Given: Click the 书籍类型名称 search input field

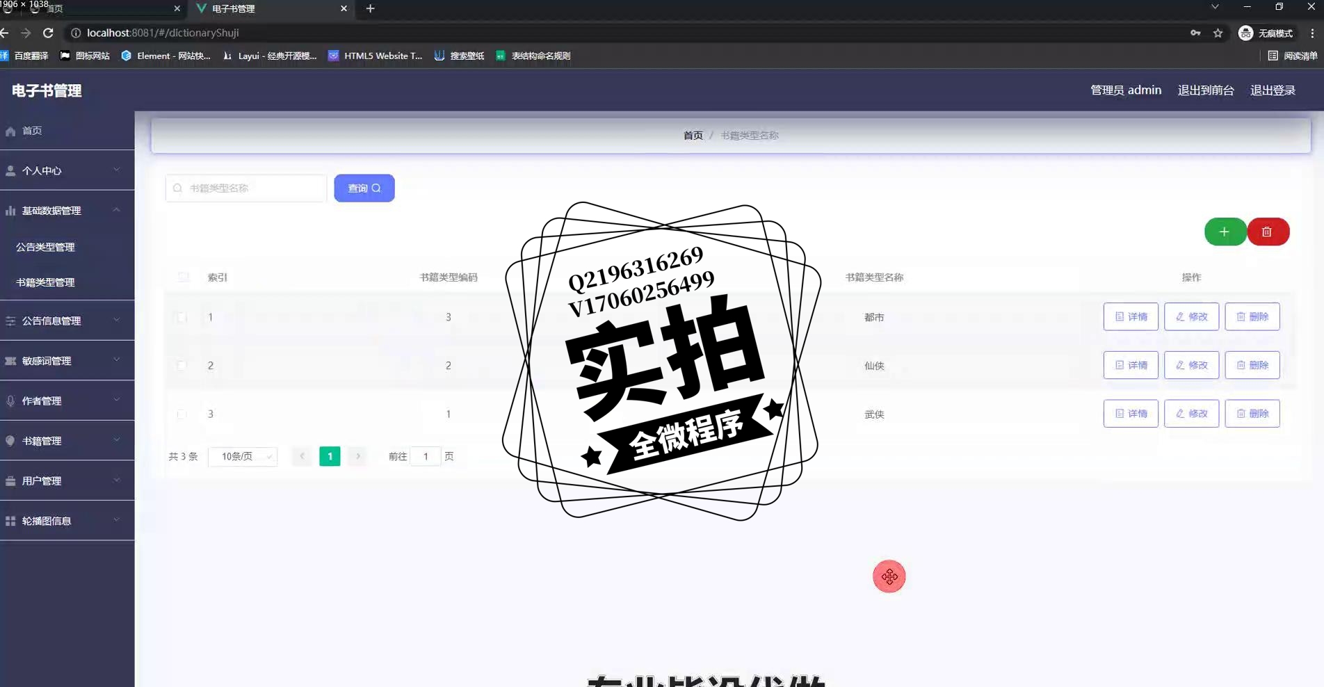Looking at the screenshot, I should click(x=246, y=188).
